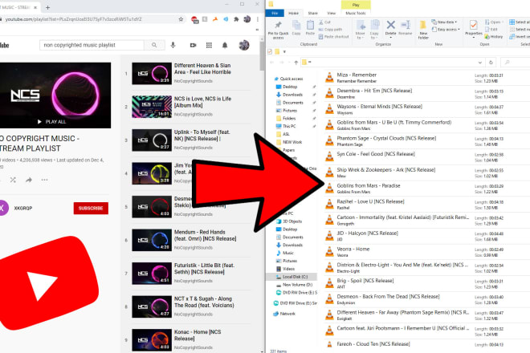
Task: Open YouTube notifications bell
Action: (x=225, y=45)
